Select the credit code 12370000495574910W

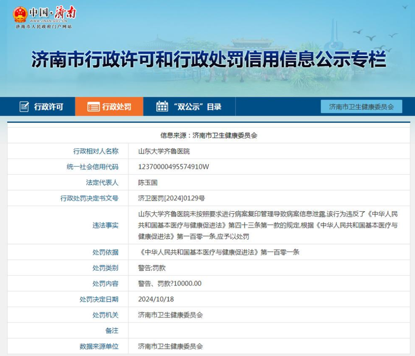pyautogui.click(x=173, y=167)
